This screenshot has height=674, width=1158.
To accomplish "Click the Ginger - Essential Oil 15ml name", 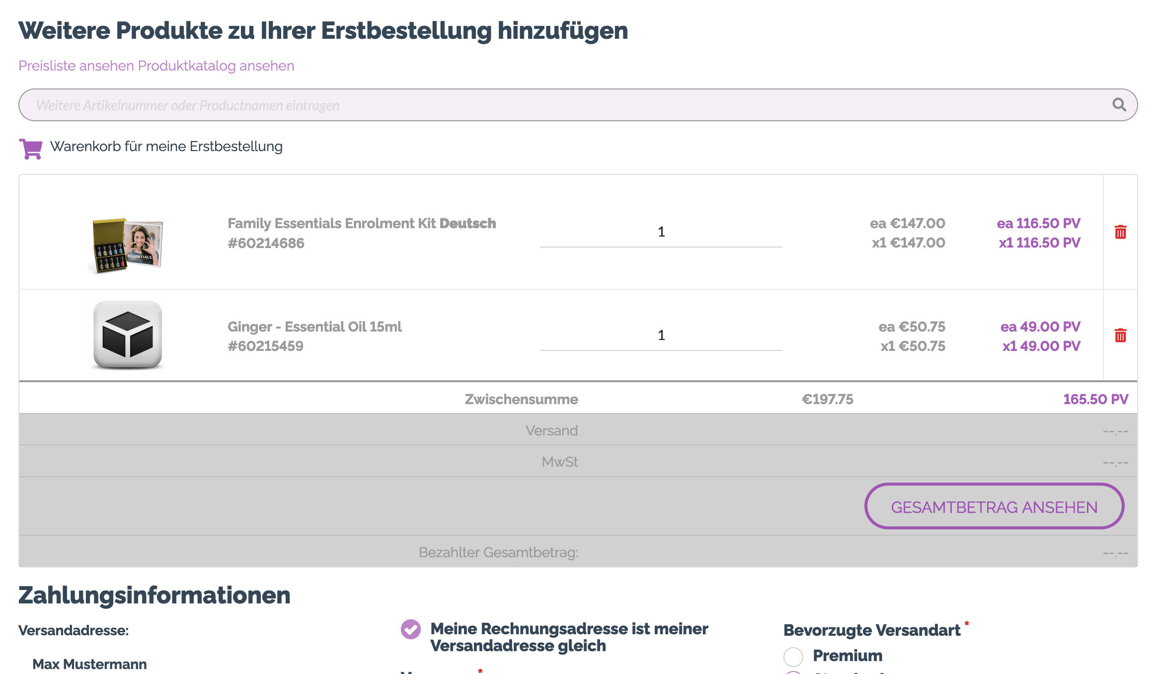I will (314, 327).
